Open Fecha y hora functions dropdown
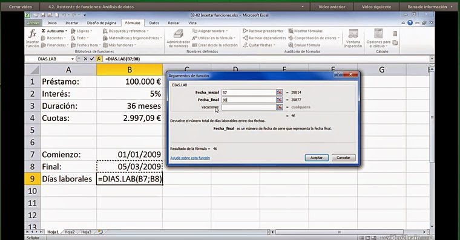Viewport: 460px width, 240px height. coord(85,45)
